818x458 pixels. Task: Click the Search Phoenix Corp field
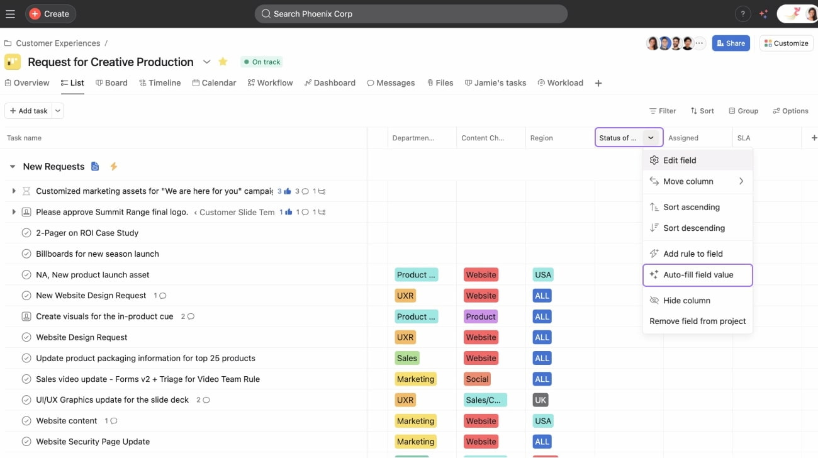pos(411,13)
